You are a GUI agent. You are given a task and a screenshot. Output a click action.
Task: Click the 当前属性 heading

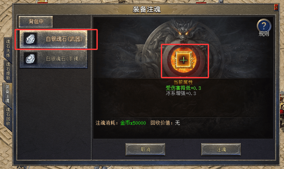point(183,83)
